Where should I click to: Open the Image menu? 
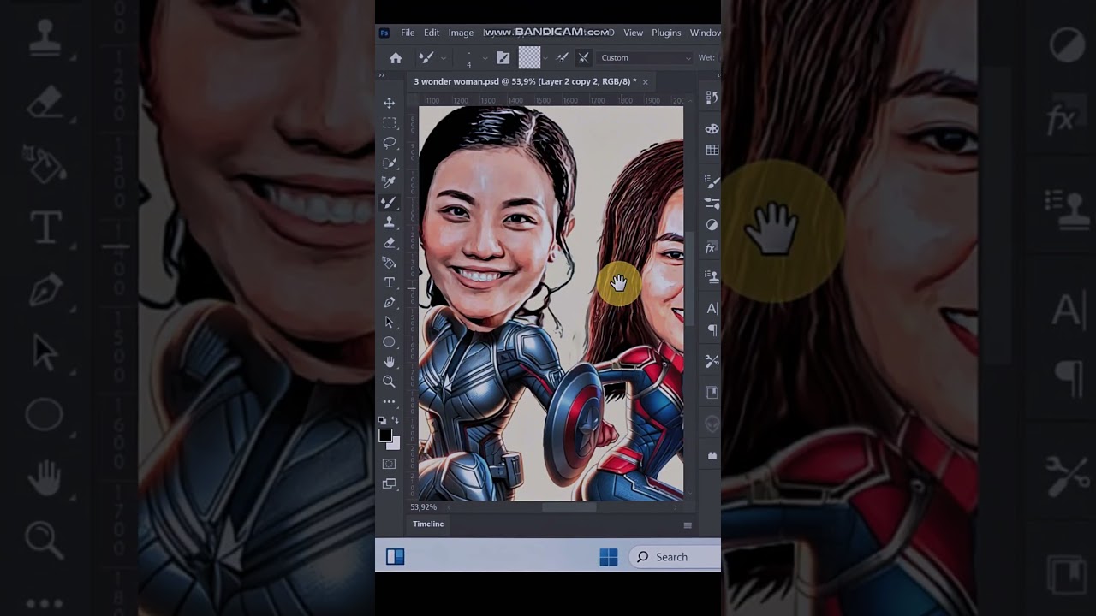click(461, 33)
